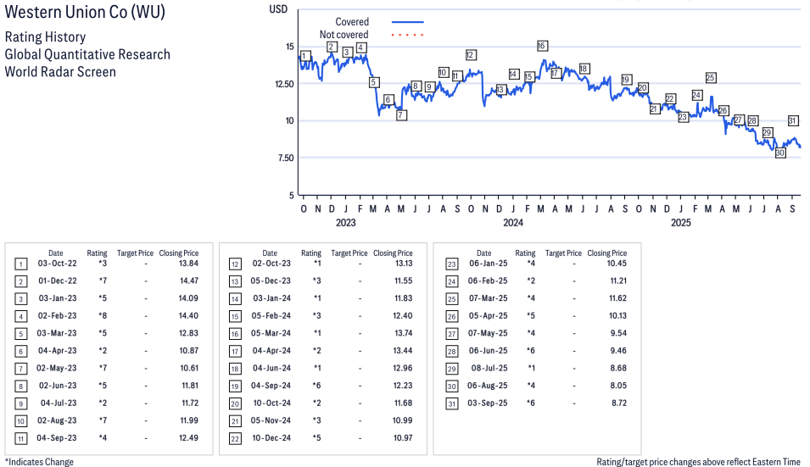Click numbered box 28 in the table
This screenshot has height=467, width=810.
(451, 352)
